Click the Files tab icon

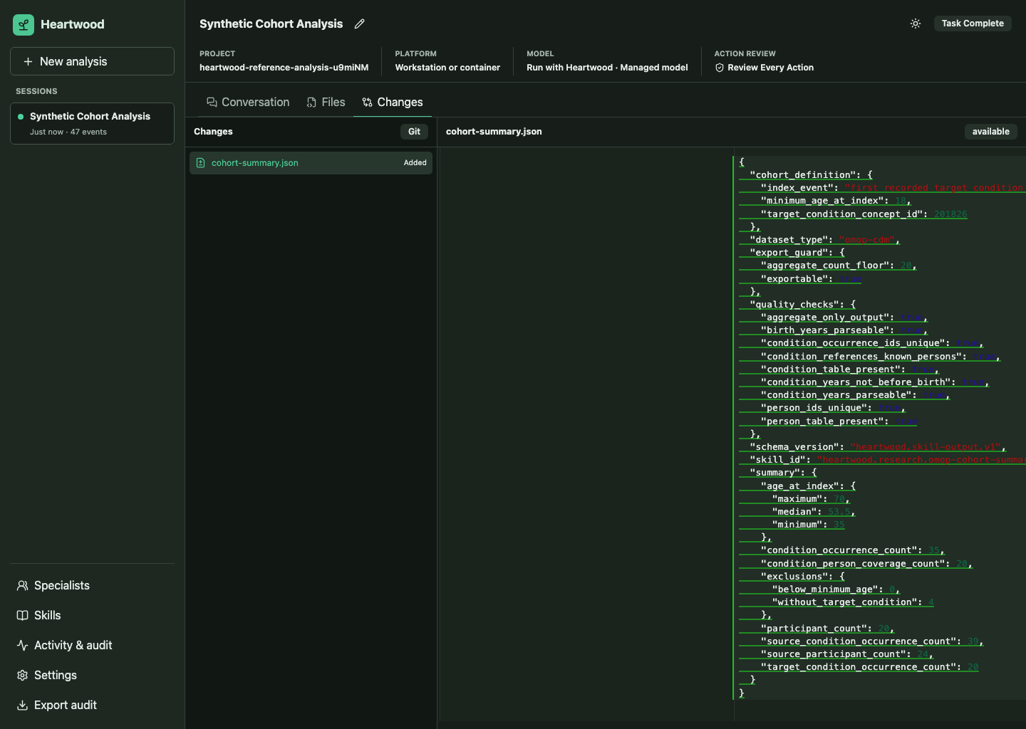point(311,103)
